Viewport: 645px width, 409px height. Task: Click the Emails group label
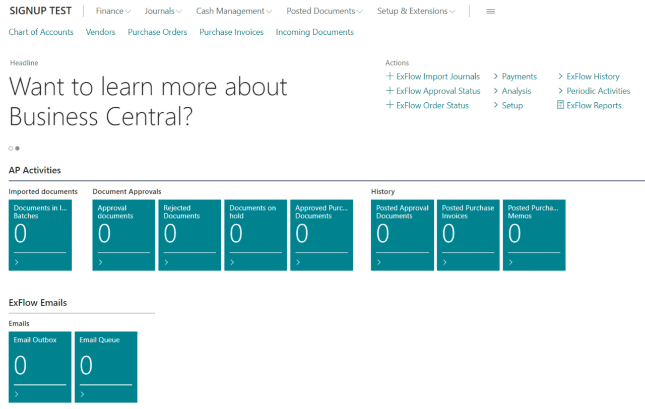[x=19, y=323]
